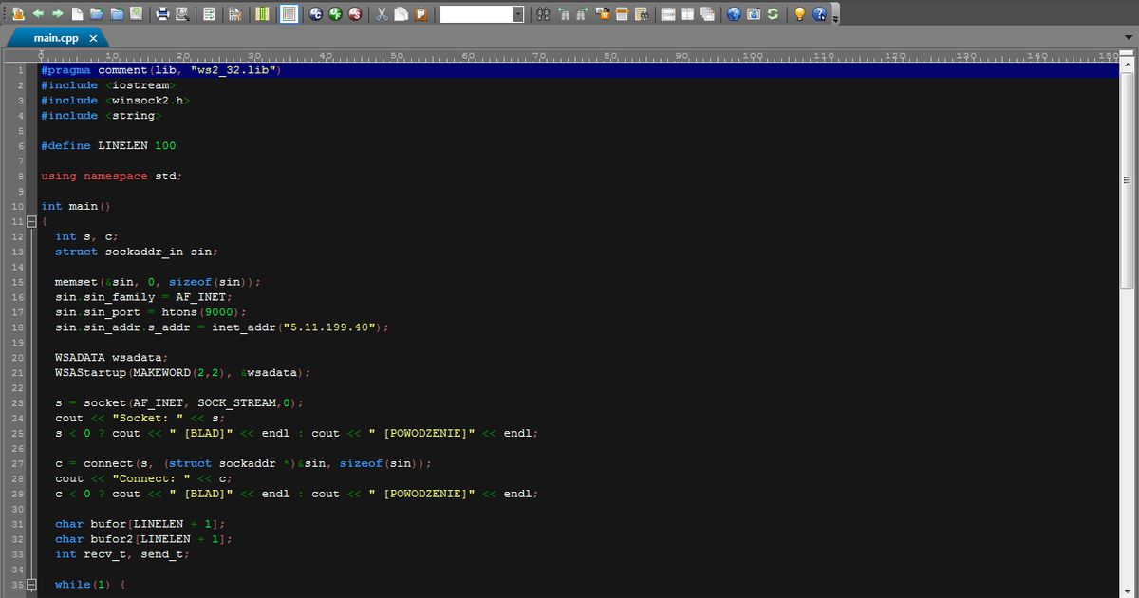Tile windows horizontally
The image size is (1139, 598).
[668, 14]
